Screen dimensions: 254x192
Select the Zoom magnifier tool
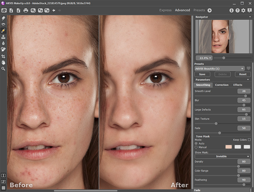coord(3,69)
